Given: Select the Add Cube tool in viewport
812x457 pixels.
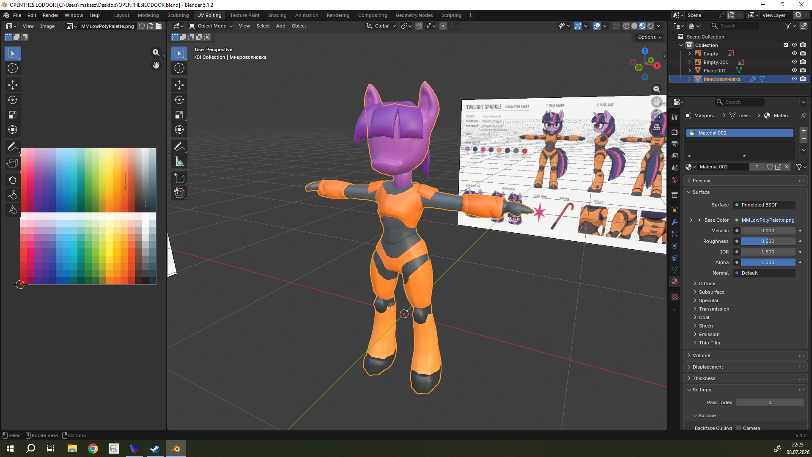Looking at the screenshot, I should click(x=179, y=178).
